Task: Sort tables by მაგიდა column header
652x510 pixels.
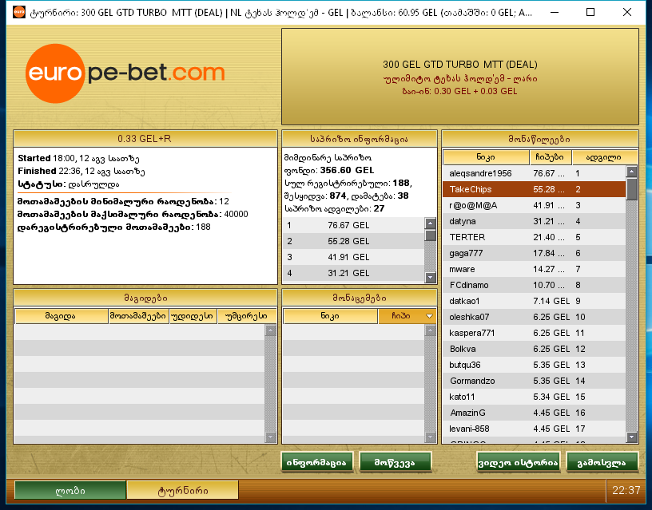Action: click(x=61, y=315)
